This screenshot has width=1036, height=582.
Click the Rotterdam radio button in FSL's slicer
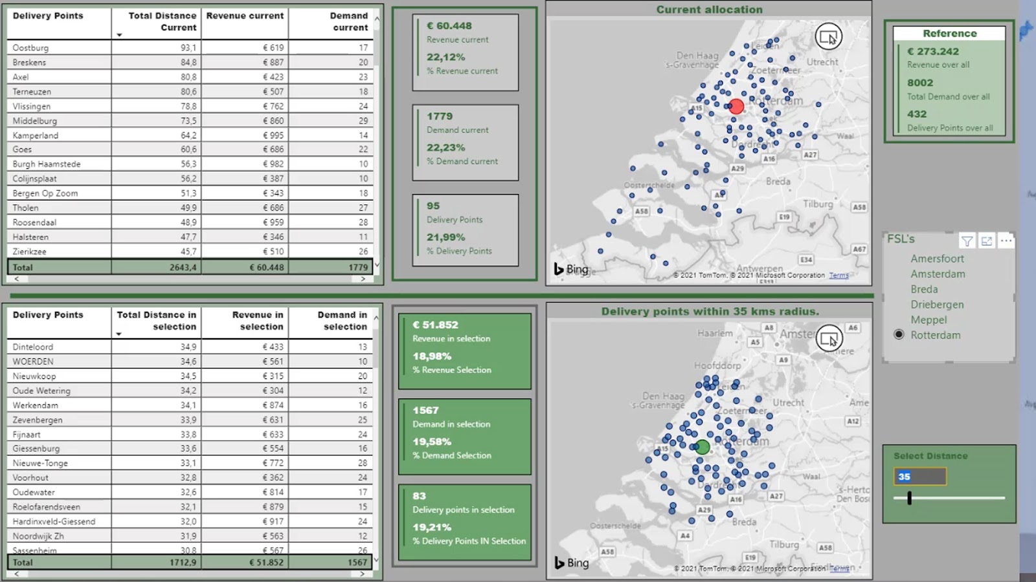tap(899, 335)
